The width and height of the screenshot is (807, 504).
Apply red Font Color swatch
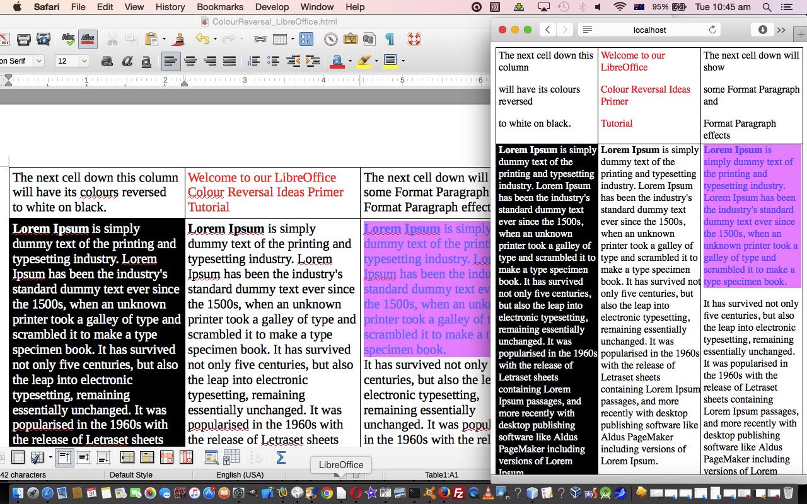point(337,61)
